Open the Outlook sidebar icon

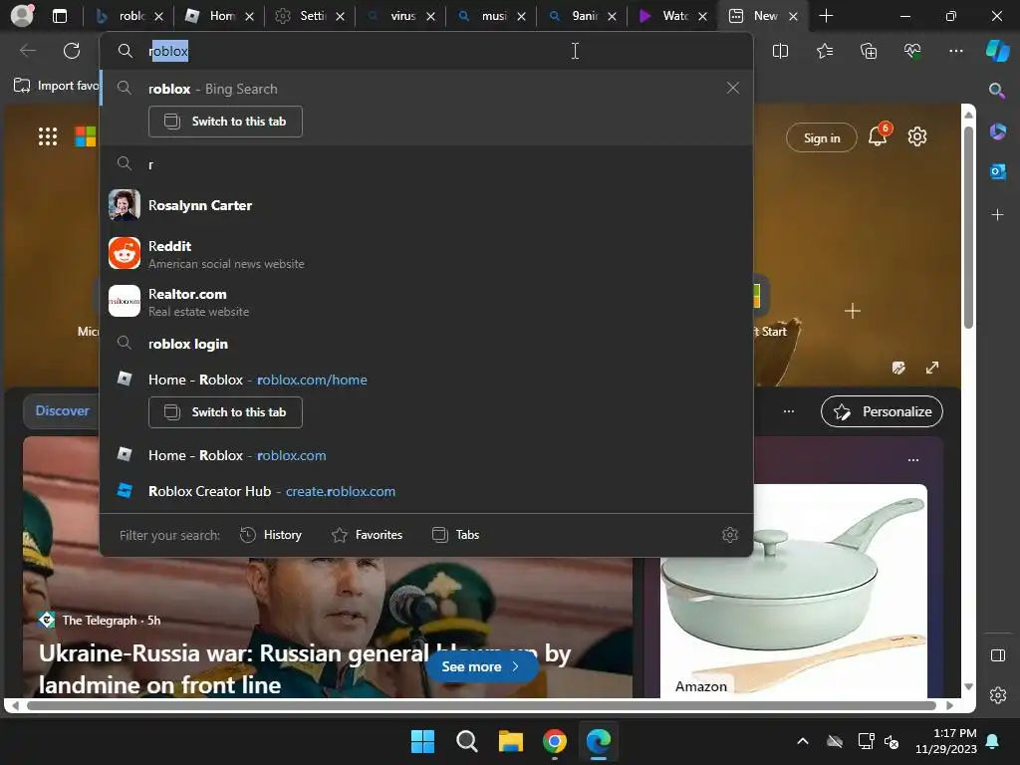click(x=997, y=171)
